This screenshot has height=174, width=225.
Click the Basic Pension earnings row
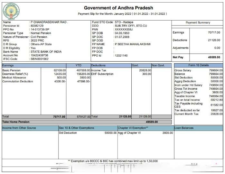coord(12,70)
